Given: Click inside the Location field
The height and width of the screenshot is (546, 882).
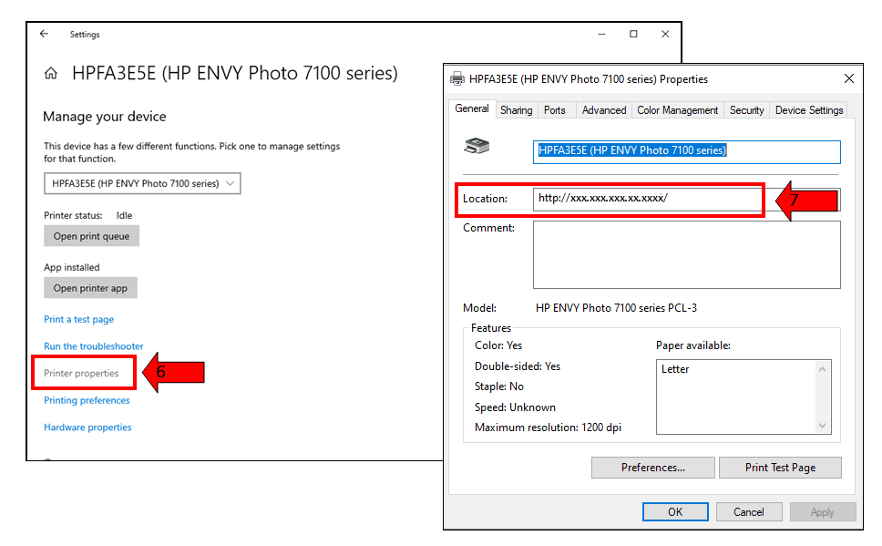Looking at the screenshot, I should (x=647, y=198).
